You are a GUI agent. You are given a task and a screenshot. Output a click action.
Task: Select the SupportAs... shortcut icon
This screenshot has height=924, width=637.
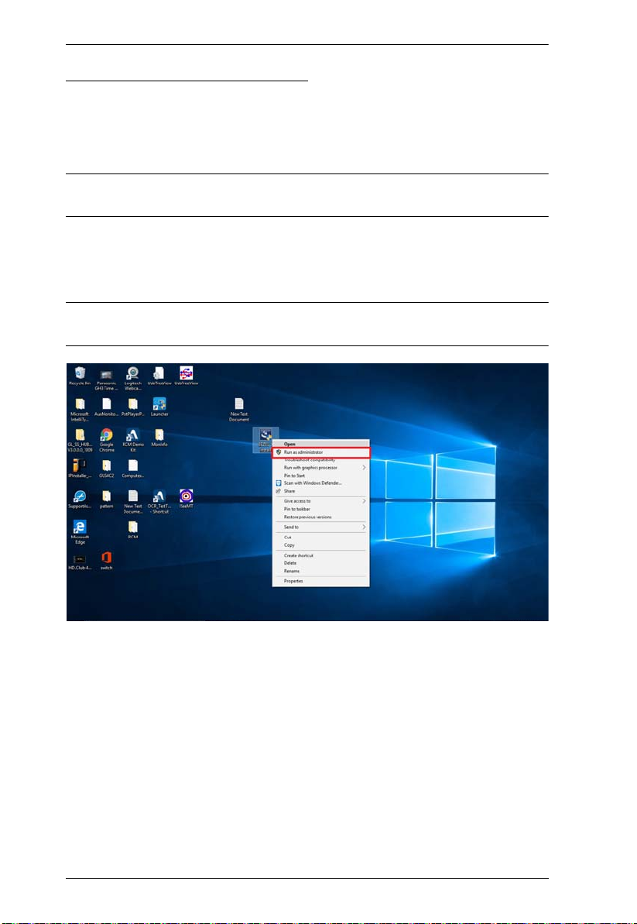[x=80, y=500]
